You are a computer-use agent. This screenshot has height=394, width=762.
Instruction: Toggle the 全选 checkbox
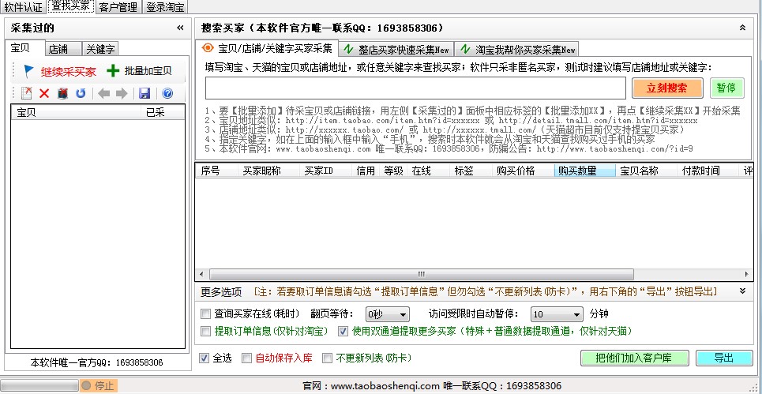pos(205,358)
